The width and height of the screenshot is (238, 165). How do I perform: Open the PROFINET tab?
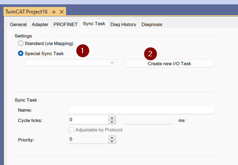66,24
